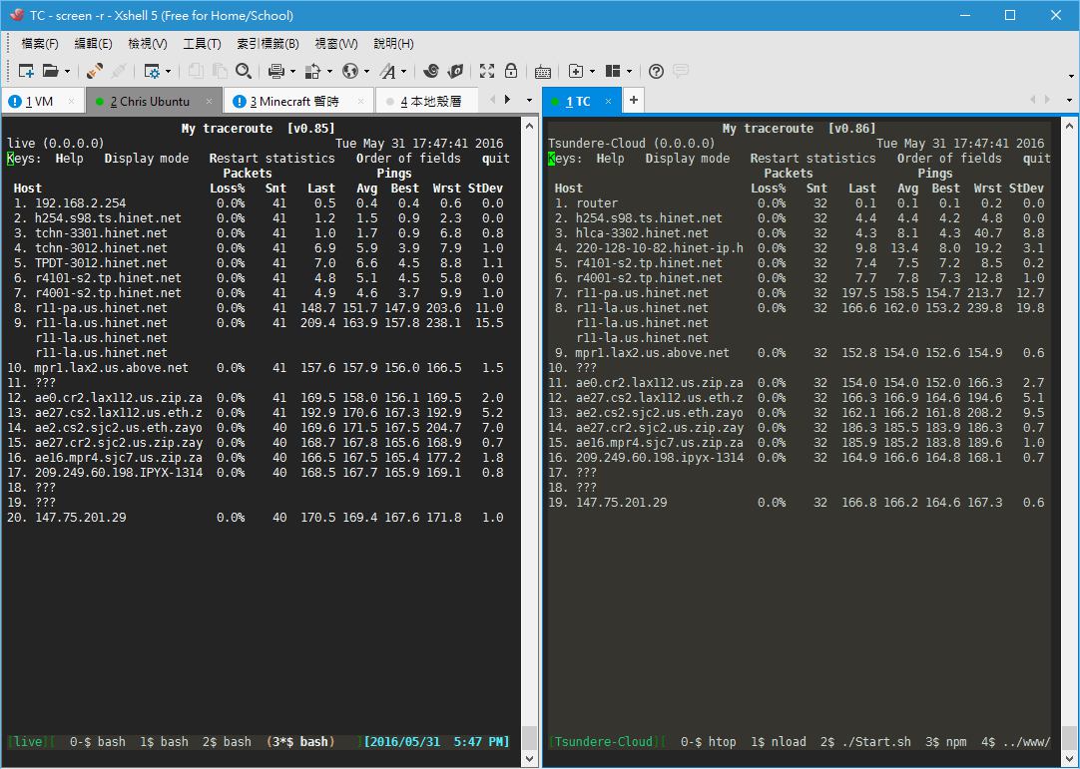Image resolution: width=1080 pixels, height=769 pixels.
Task: Click the padlock Lock Screen icon
Action: point(511,71)
